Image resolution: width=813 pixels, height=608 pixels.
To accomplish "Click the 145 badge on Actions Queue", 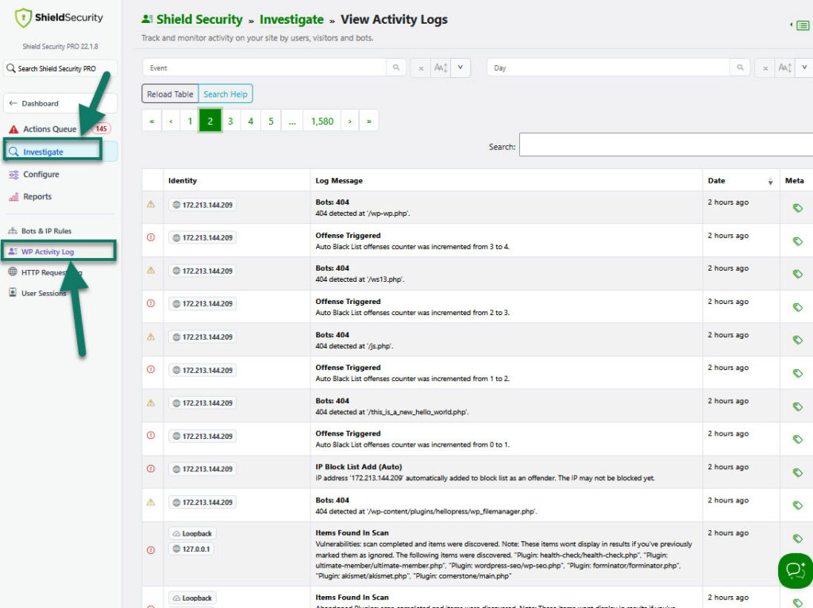I will (101, 129).
